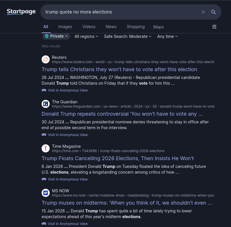The width and height of the screenshot is (231, 227).
Task: Select the Videos tab
Action: [89, 27]
